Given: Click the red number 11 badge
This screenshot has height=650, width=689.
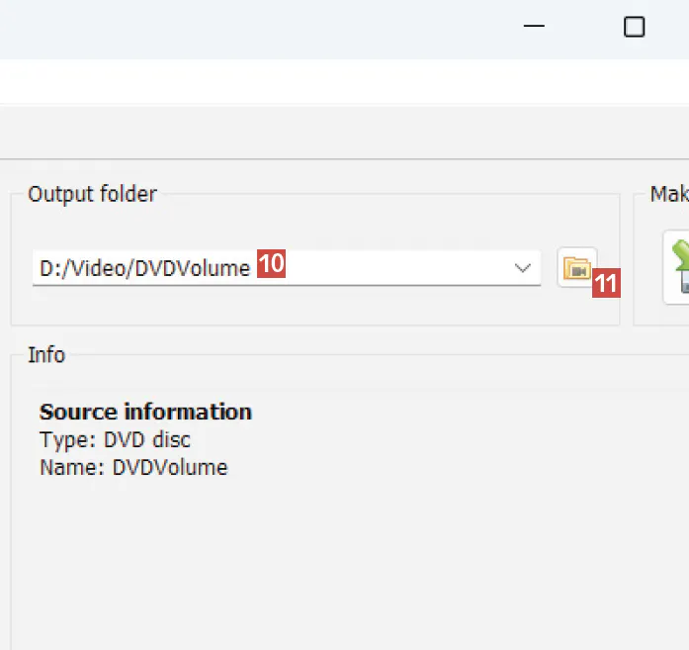Looking at the screenshot, I should (605, 285).
